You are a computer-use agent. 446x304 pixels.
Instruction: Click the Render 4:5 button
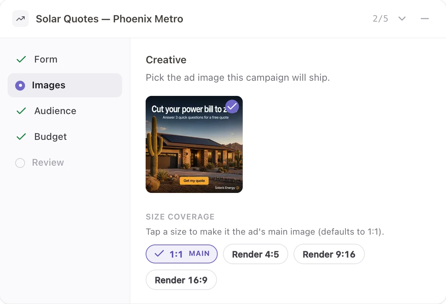tap(256, 254)
